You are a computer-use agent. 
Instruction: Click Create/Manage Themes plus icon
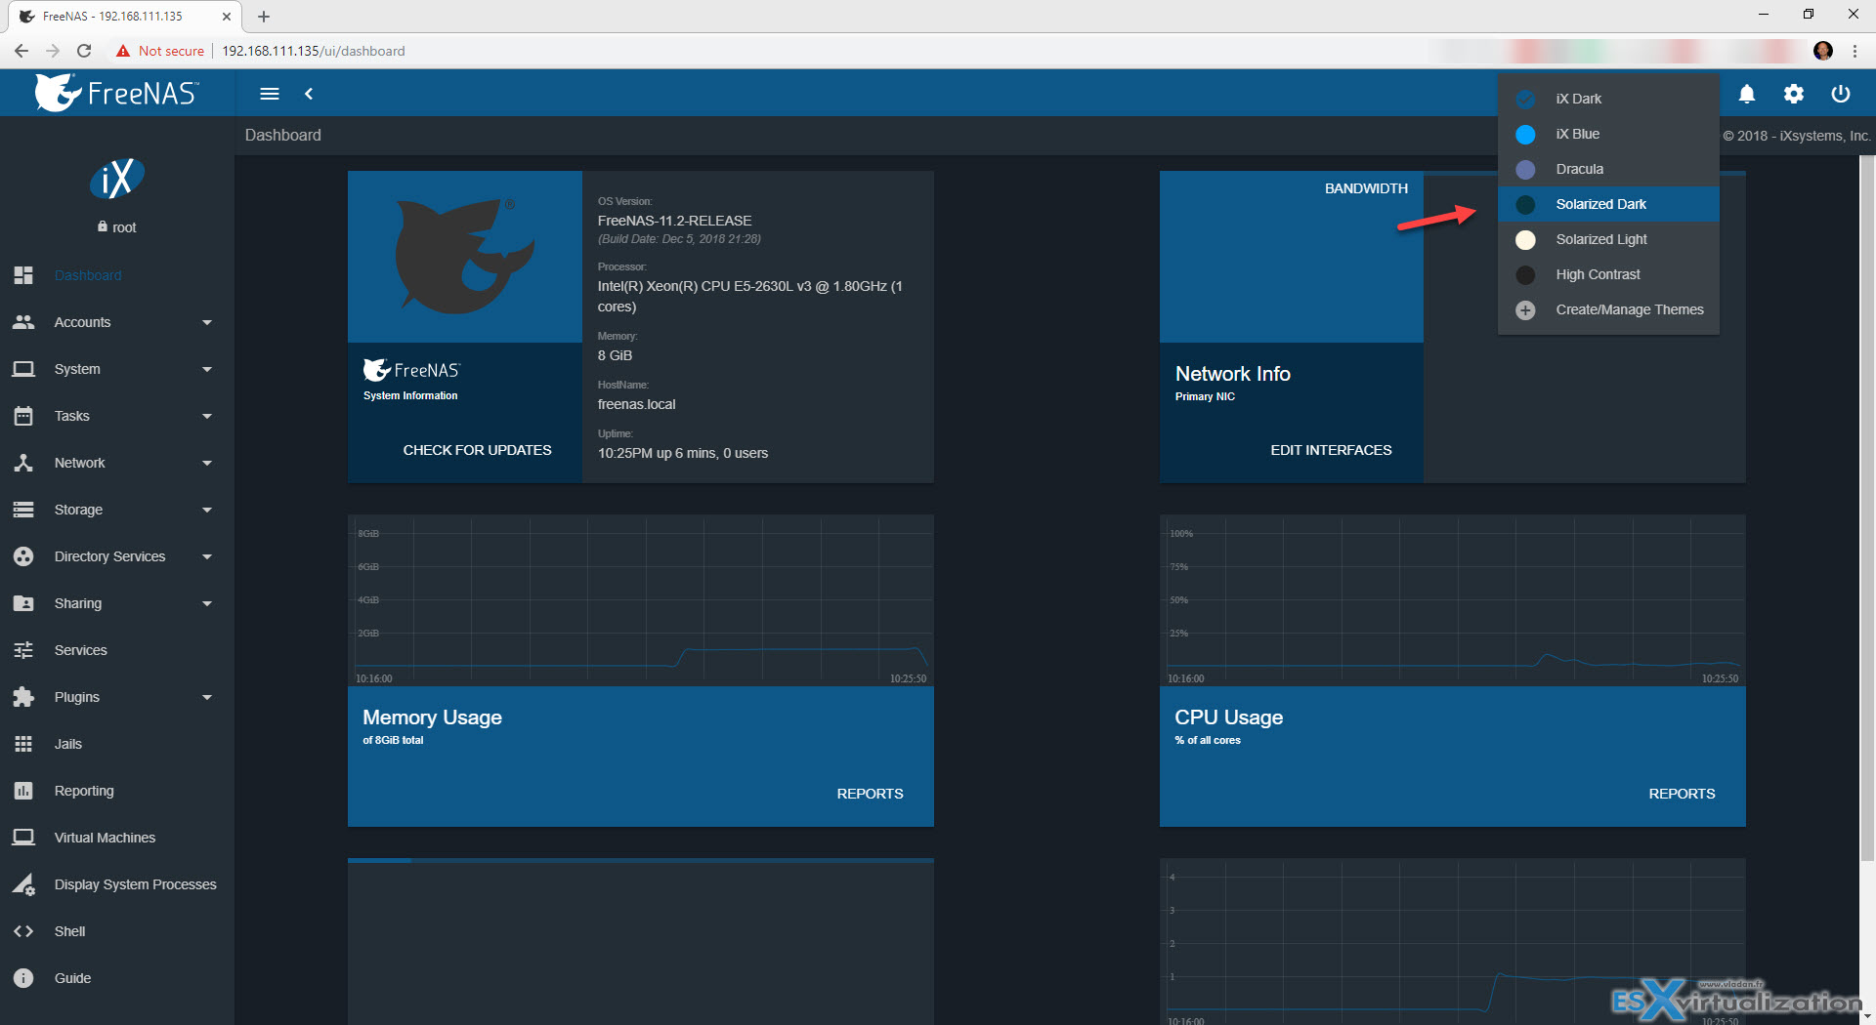tap(1525, 310)
